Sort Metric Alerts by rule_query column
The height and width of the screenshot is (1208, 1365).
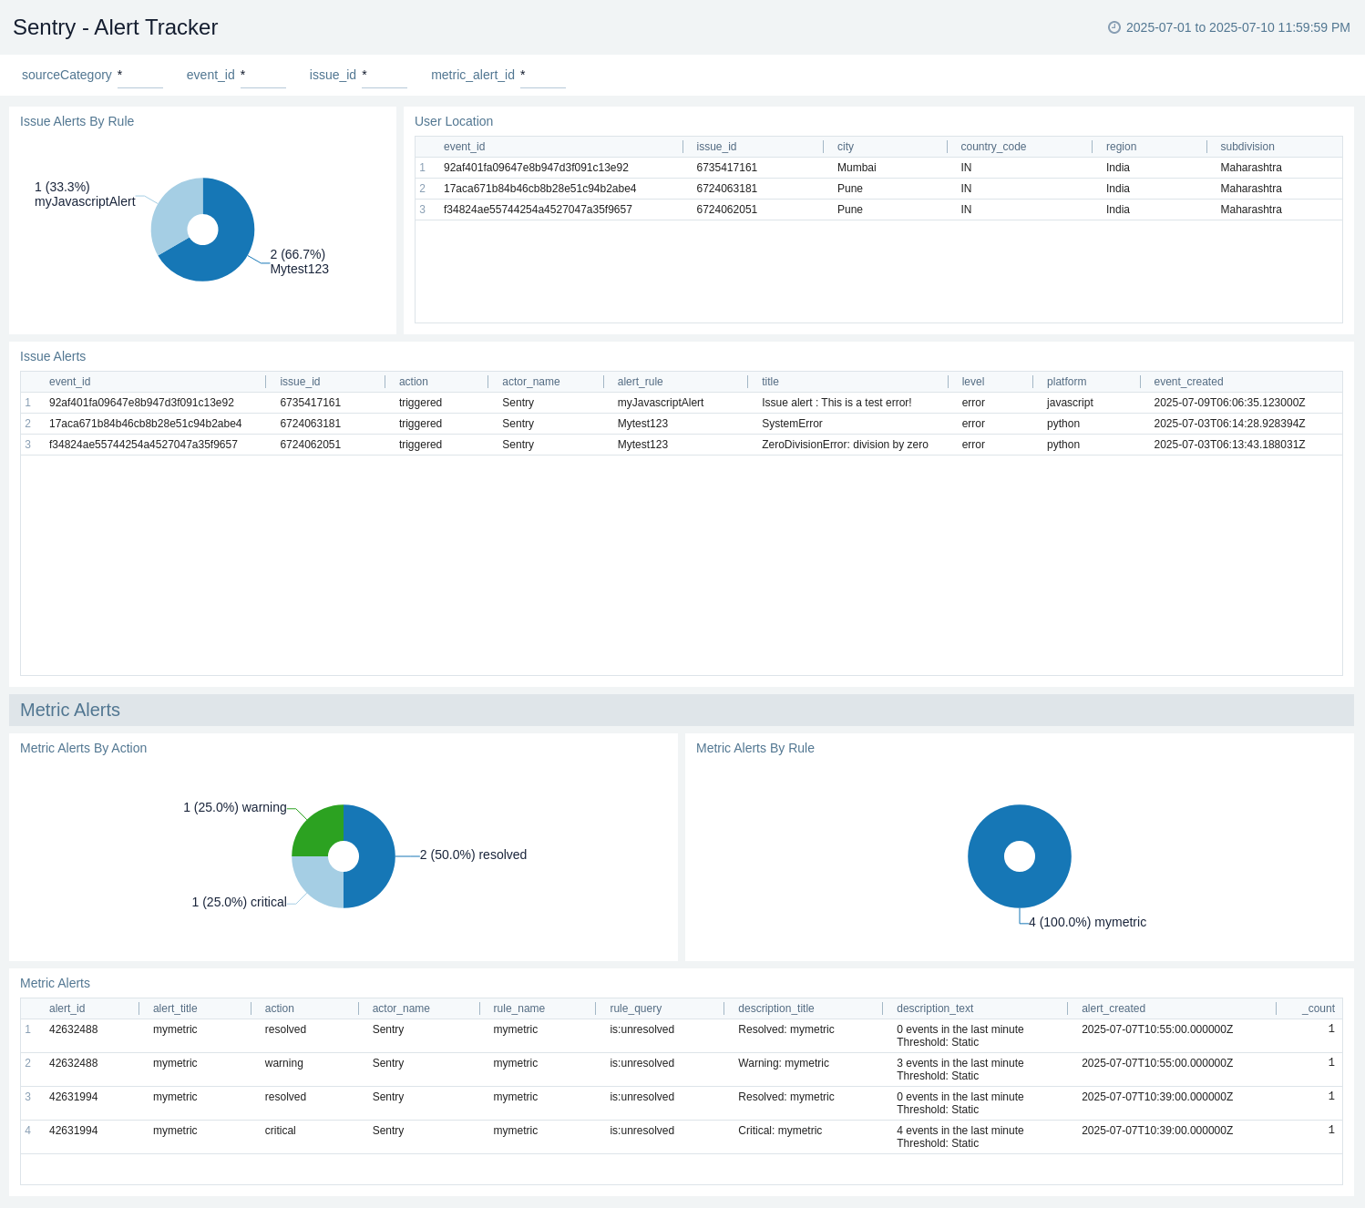(636, 1008)
